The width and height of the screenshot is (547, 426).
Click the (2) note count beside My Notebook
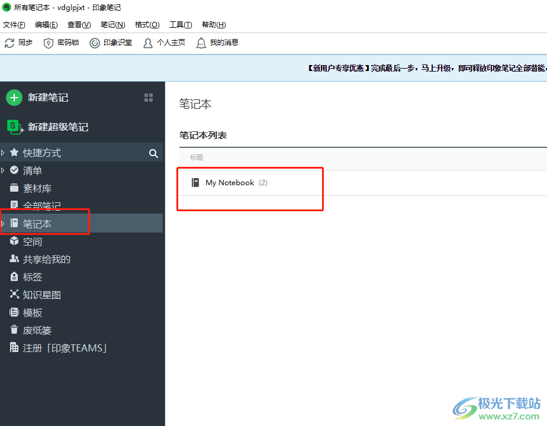(x=263, y=183)
